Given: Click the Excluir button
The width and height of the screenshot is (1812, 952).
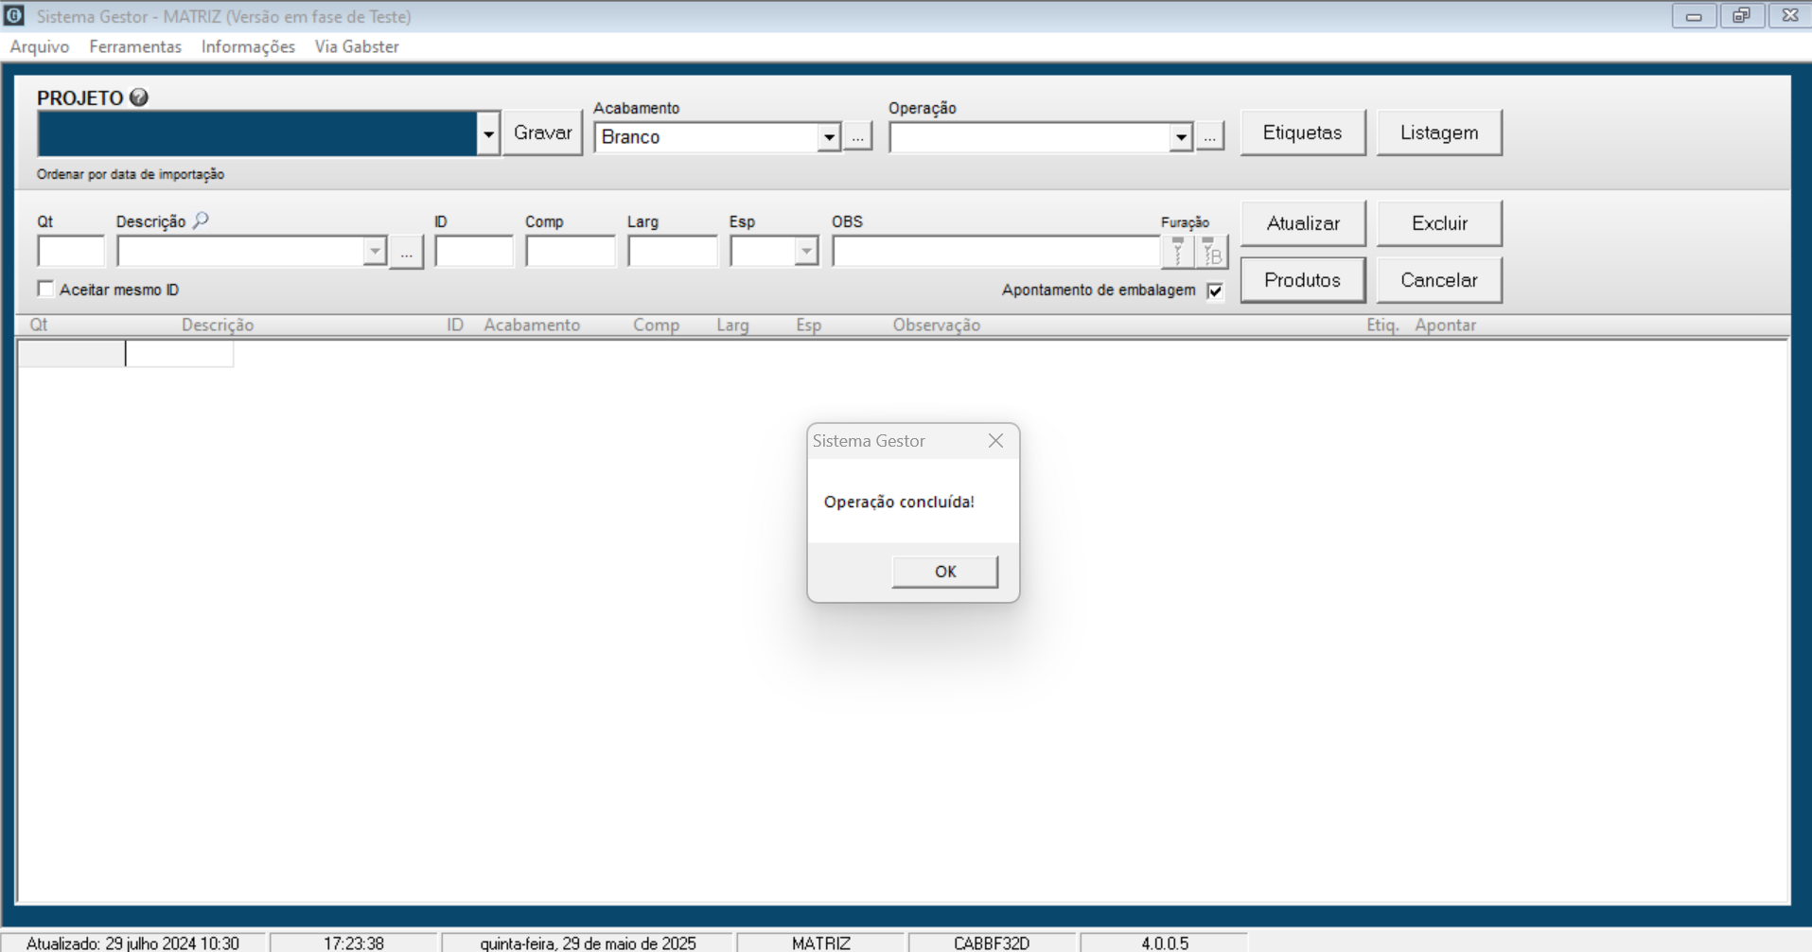Looking at the screenshot, I should point(1439,223).
